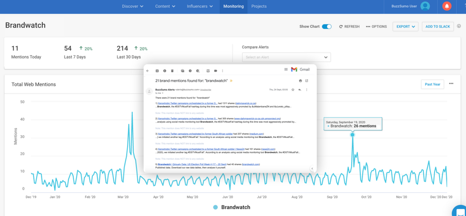Open the Influencers menu
Image resolution: width=466 pixels, height=216 pixels.
pyautogui.click(x=200, y=6)
